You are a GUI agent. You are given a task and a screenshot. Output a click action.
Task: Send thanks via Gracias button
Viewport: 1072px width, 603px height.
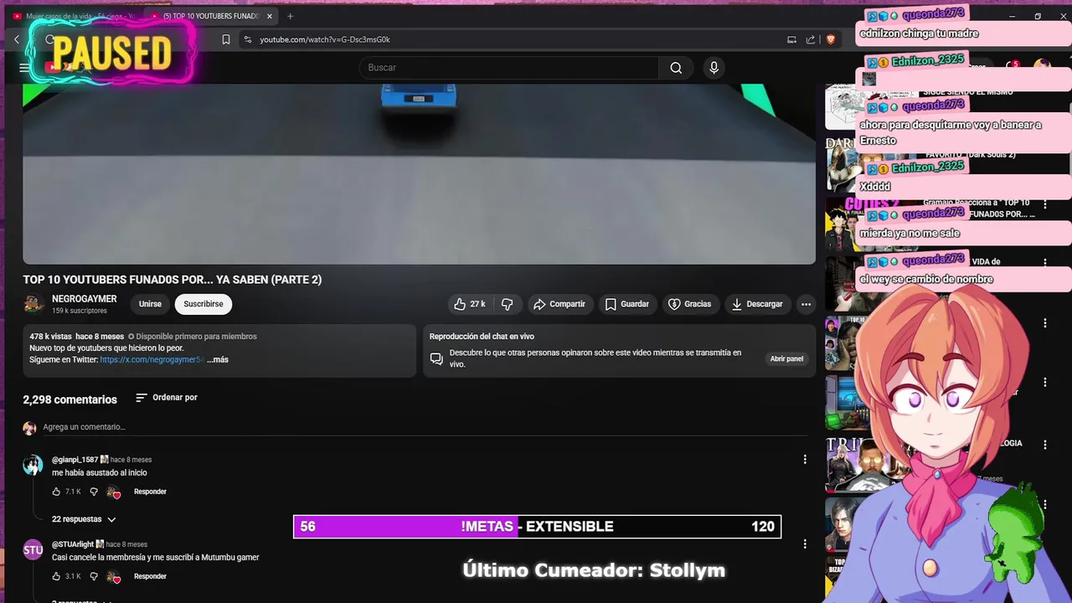coord(689,304)
